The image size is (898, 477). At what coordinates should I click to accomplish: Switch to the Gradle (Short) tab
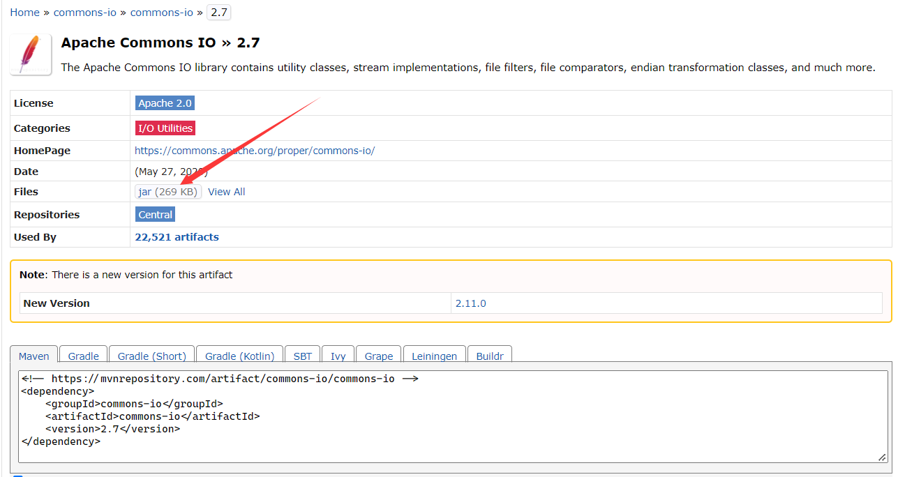coord(152,356)
